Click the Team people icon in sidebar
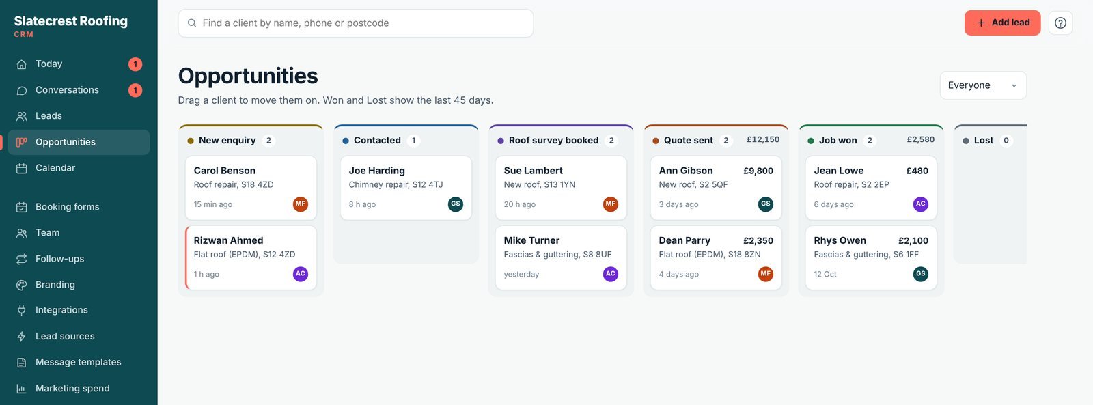This screenshot has height=405, width=1093. point(22,233)
